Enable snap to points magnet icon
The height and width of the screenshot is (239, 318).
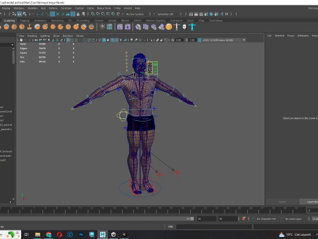[103, 14]
